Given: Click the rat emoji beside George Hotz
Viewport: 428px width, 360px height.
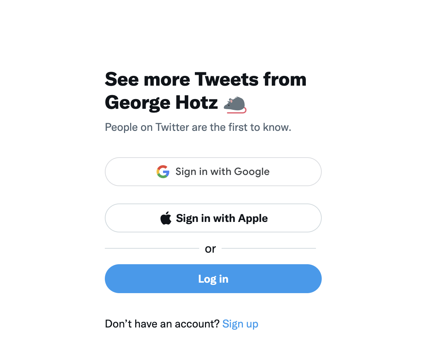Looking at the screenshot, I should coord(235,104).
